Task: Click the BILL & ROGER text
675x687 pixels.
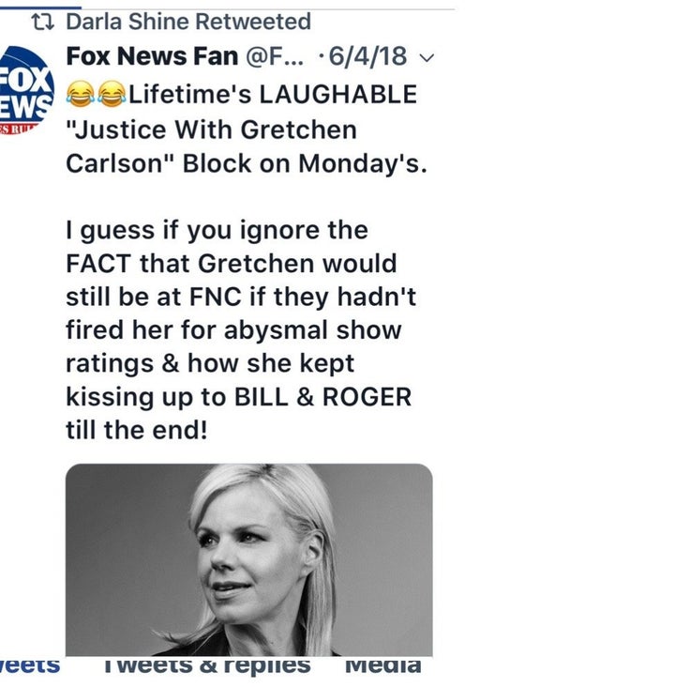Action: (323, 397)
